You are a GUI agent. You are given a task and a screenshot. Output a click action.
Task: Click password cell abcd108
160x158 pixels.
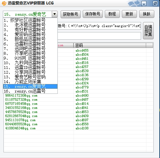(82, 128)
